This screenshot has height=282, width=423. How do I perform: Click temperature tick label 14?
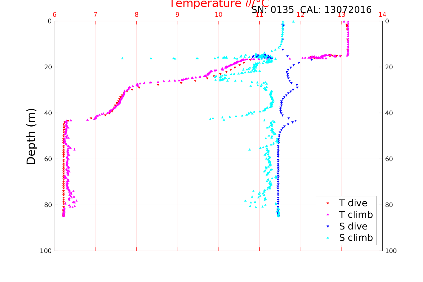[x=382, y=15]
